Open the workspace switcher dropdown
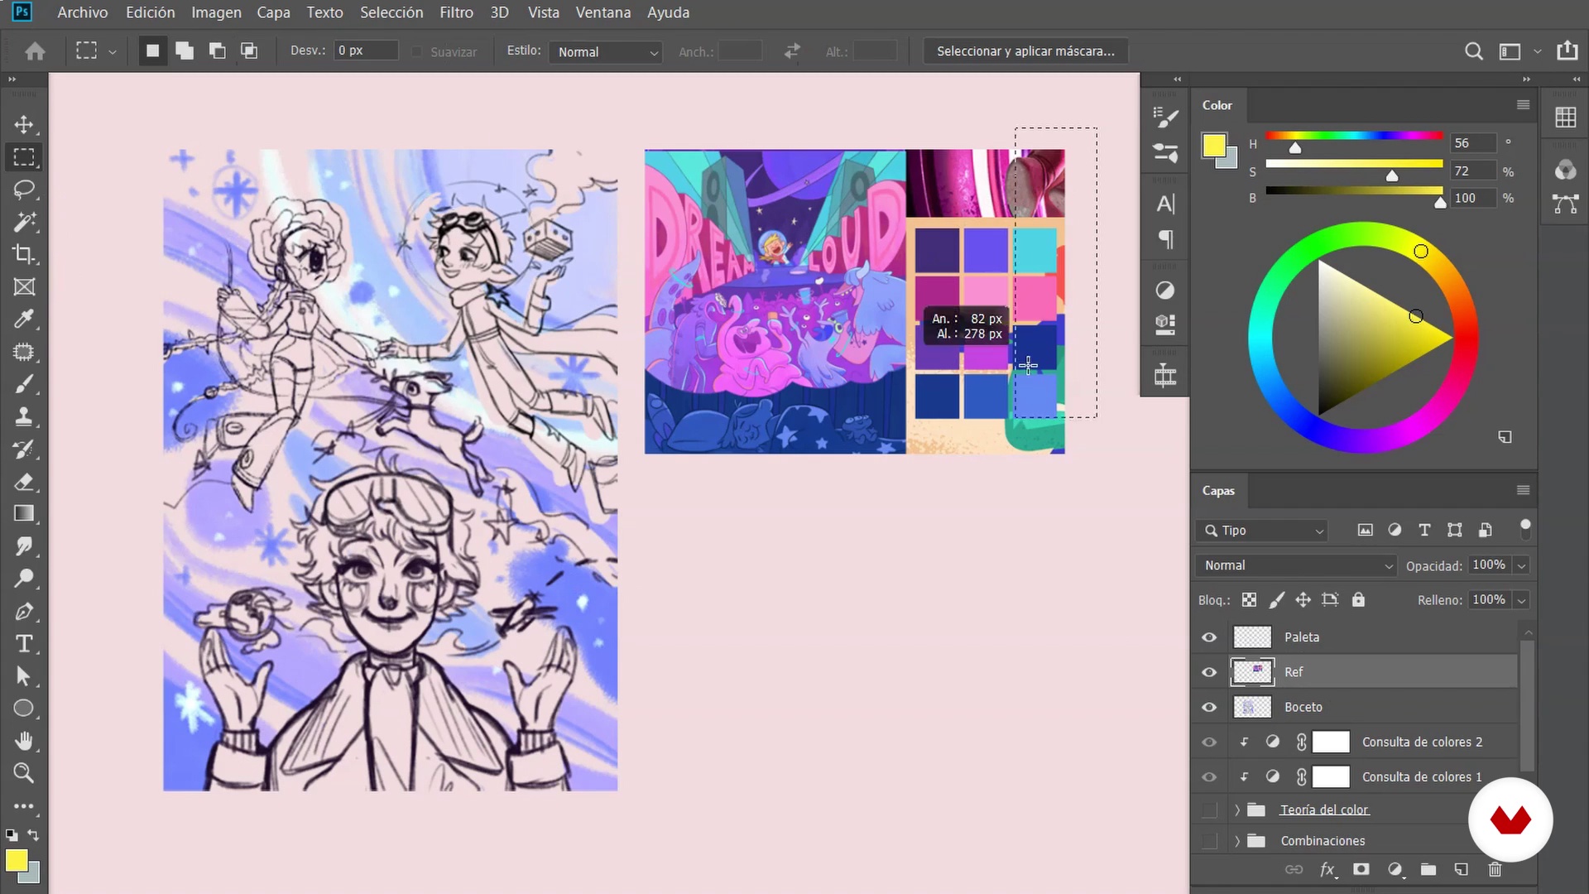1589x894 pixels. (x=1537, y=51)
